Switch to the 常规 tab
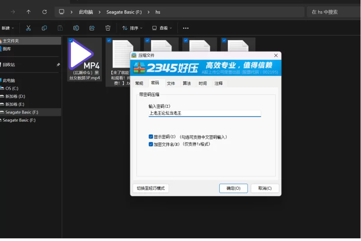361x241 pixels. point(139,83)
